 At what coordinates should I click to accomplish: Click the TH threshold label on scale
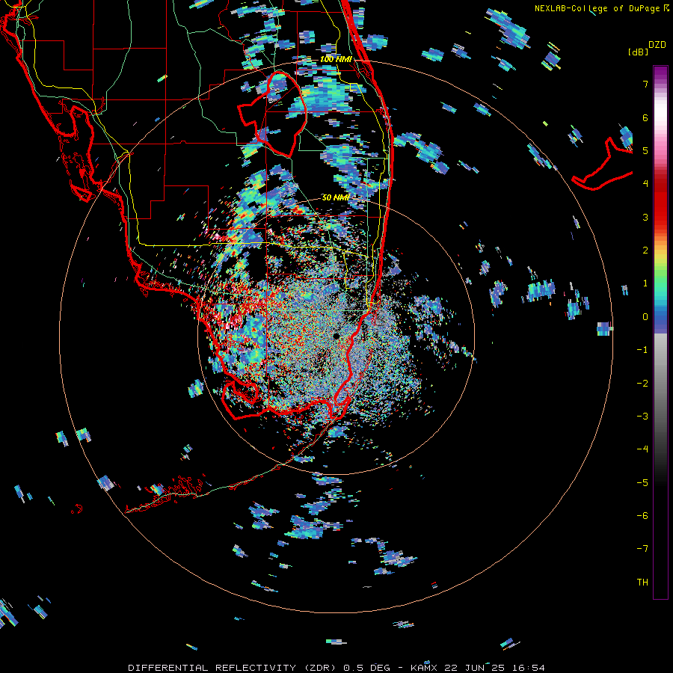(642, 583)
